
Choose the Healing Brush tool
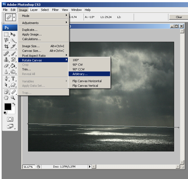click(6, 54)
